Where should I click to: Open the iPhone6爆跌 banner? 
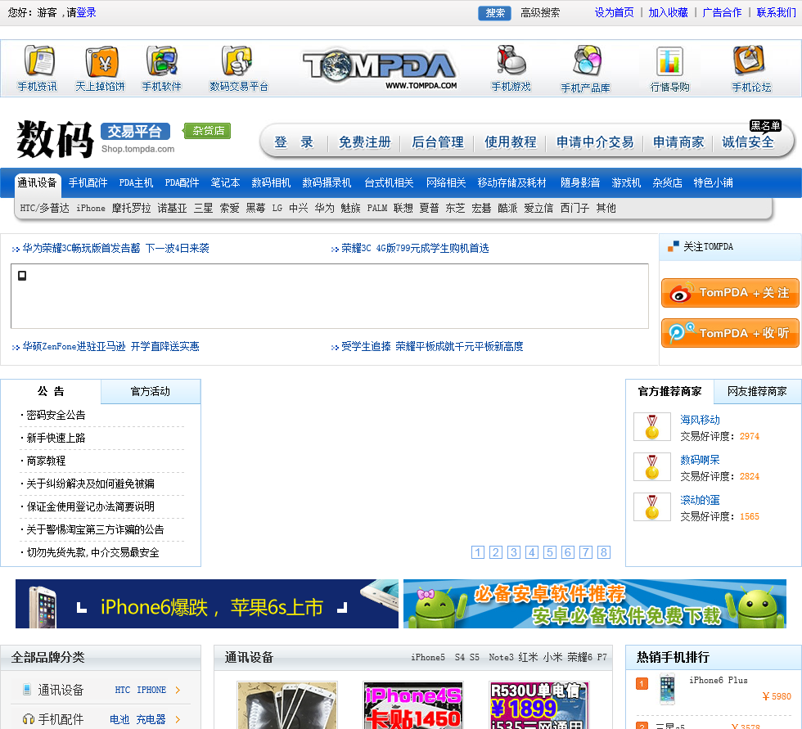tap(206, 604)
